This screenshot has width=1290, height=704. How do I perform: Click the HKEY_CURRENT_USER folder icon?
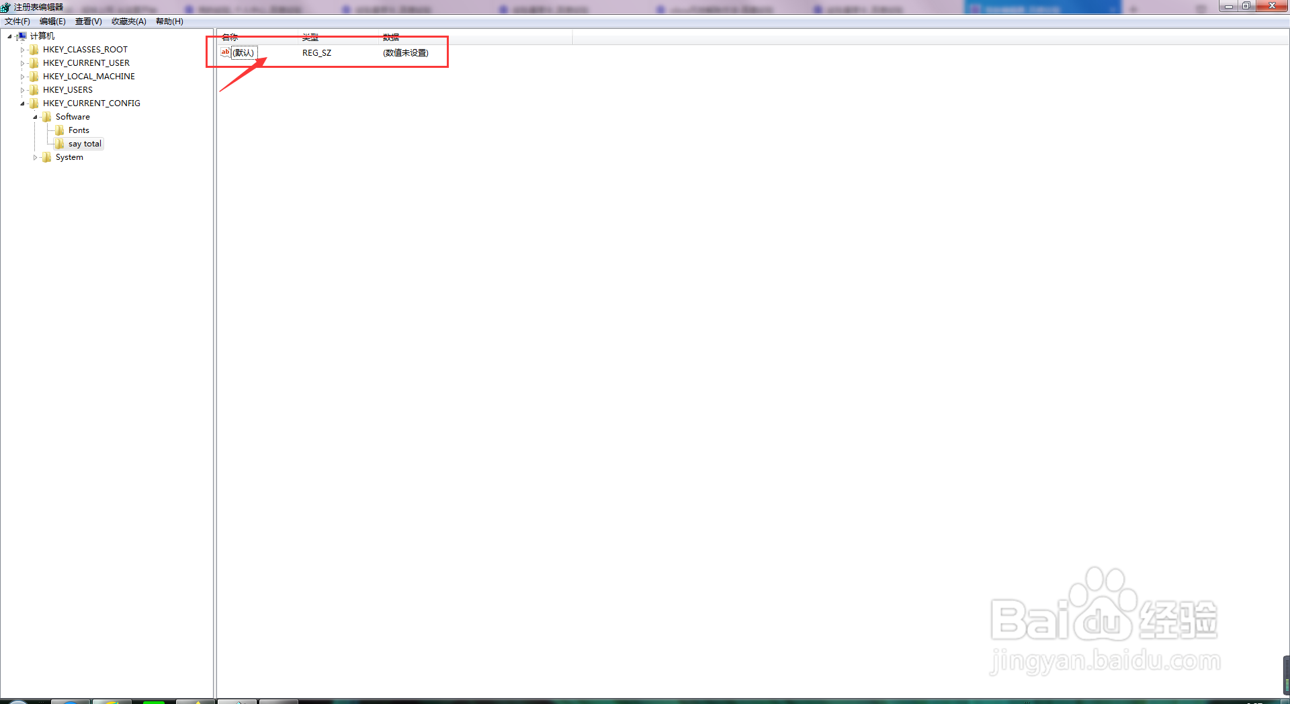pos(34,63)
